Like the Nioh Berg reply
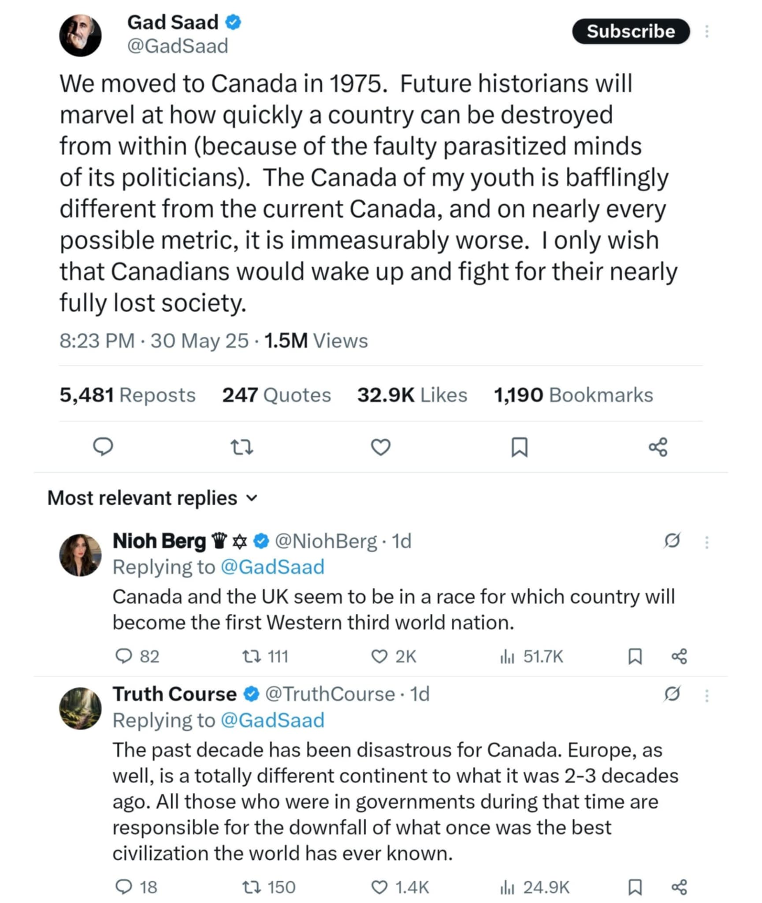The height and width of the screenshot is (903, 762). (379, 657)
